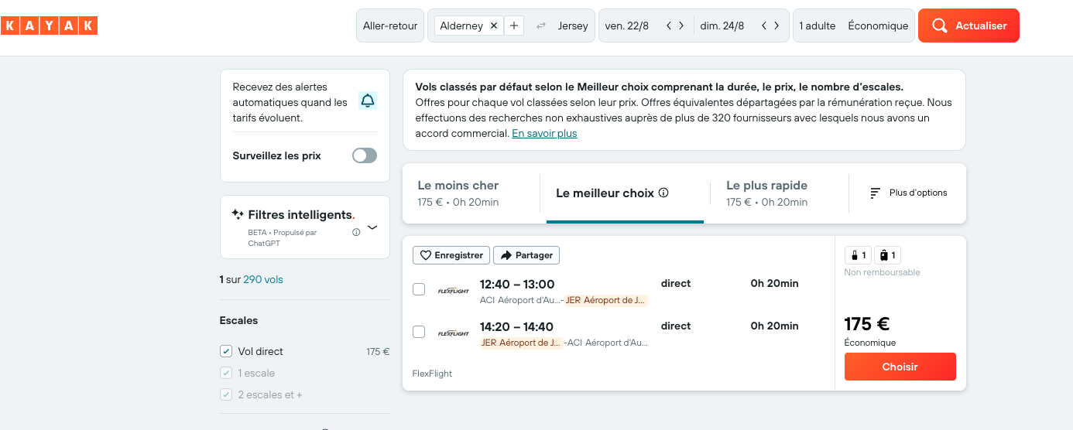
Task: Expand the Filtres intelligents panel
Action: [x=372, y=227]
